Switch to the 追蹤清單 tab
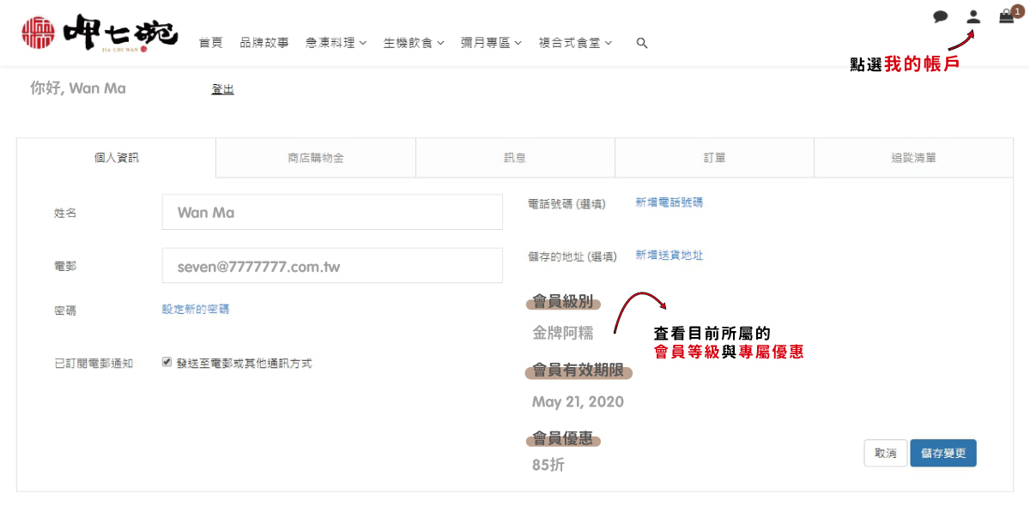 (912, 157)
